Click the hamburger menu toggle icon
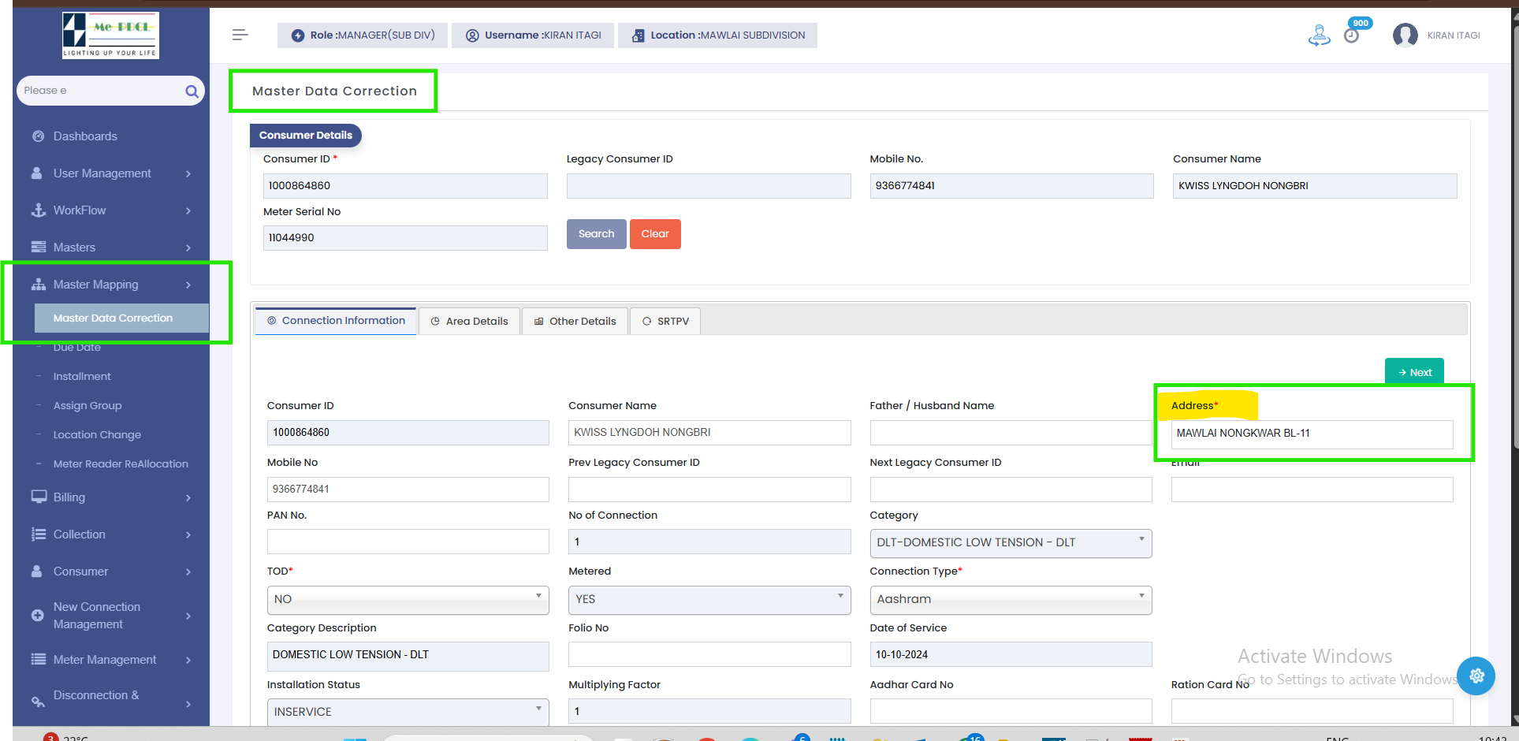Screen dimensions: 1519x741 (240, 35)
